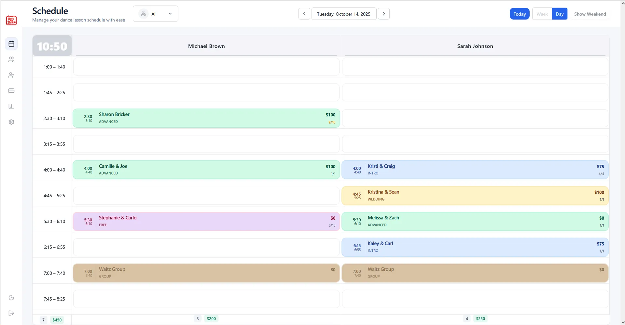Toggle Show Weekend option
625x325 pixels.
pyautogui.click(x=590, y=14)
